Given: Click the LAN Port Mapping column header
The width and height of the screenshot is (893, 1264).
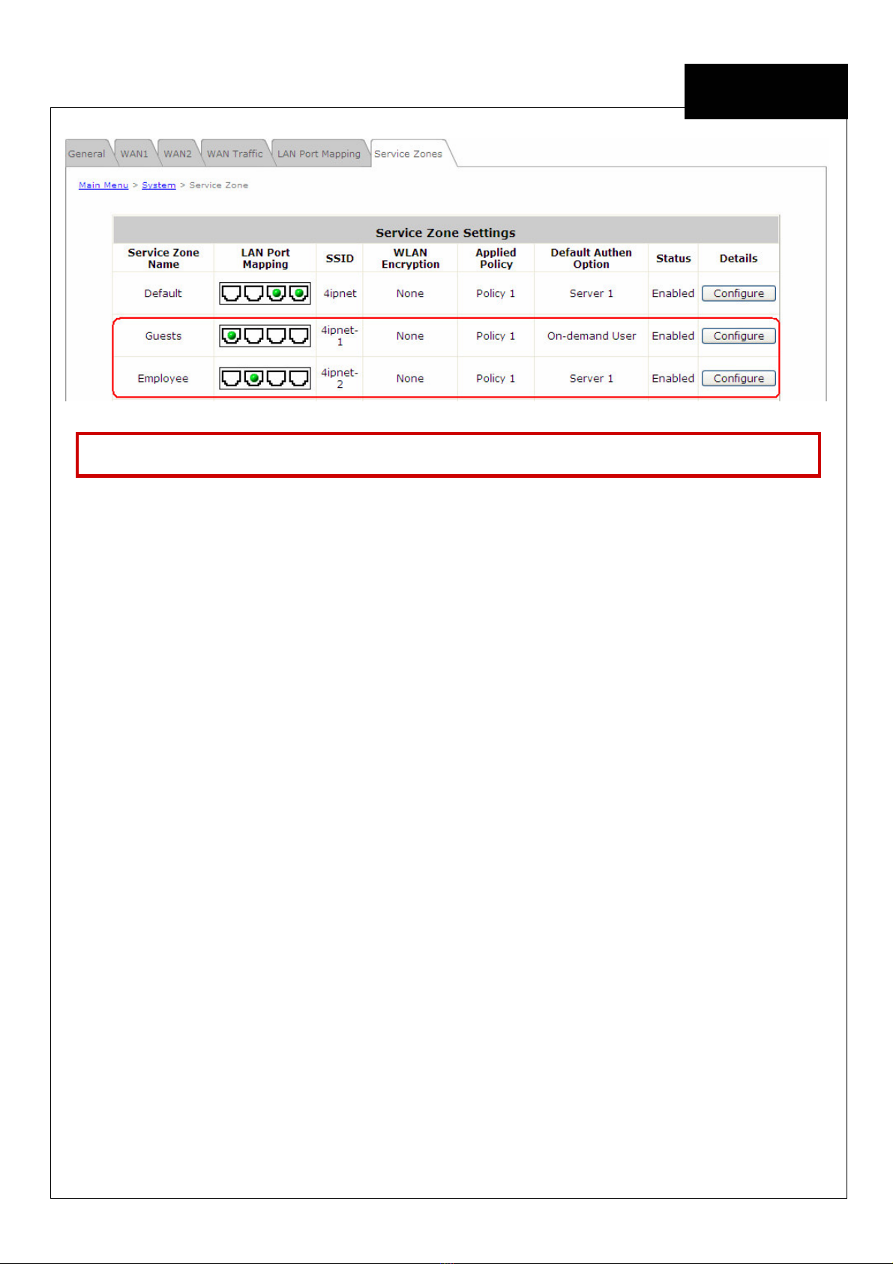Looking at the screenshot, I should click(x=265, y=258).
